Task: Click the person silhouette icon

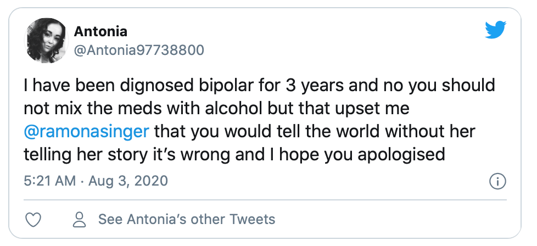Action: pyautogui.click(x=80, y=220)
